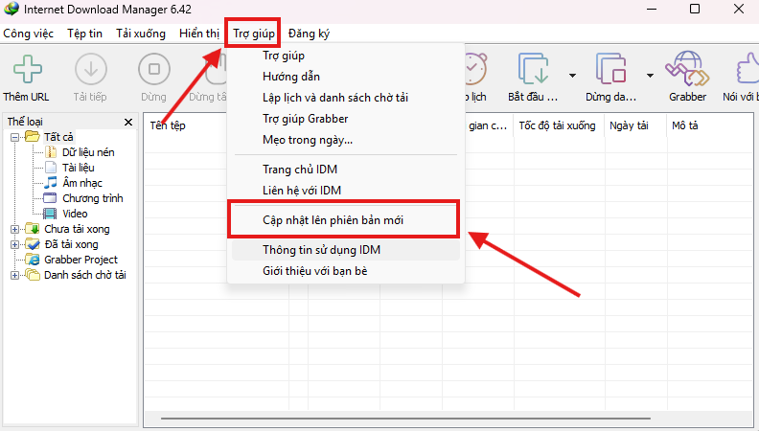This screenshot has height=431, width=759.
Task: Choose Thông tin sử dụng IDM
Action: pyautogui.click(x=346, y=250)
